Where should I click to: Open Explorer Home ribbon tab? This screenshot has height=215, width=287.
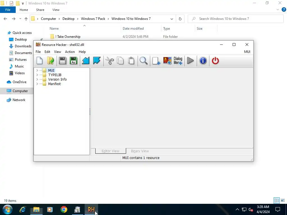[x=24, y=10]
